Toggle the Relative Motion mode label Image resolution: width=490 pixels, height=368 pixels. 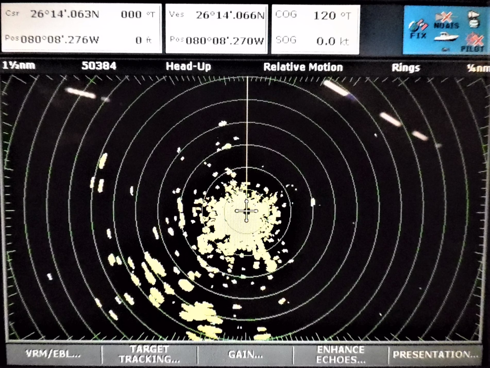(303, 67)
